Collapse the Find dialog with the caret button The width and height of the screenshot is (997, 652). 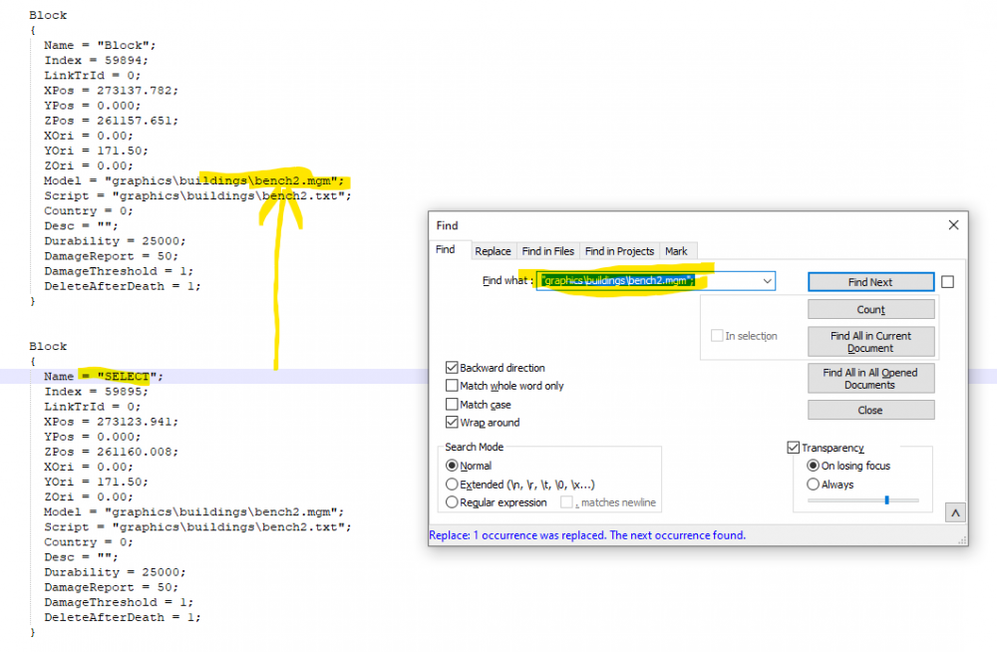point(955,512)
